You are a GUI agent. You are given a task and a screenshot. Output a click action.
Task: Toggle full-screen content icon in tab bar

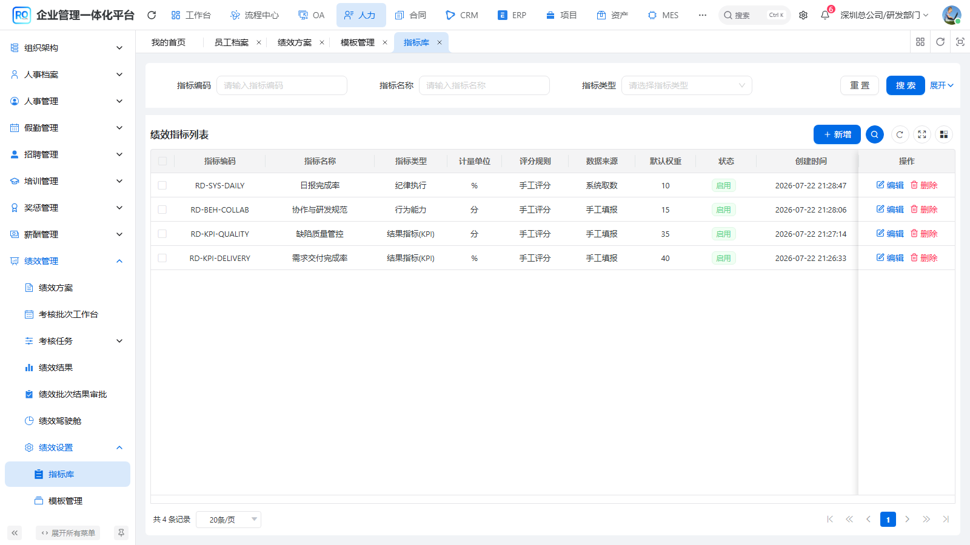point(960,42)
